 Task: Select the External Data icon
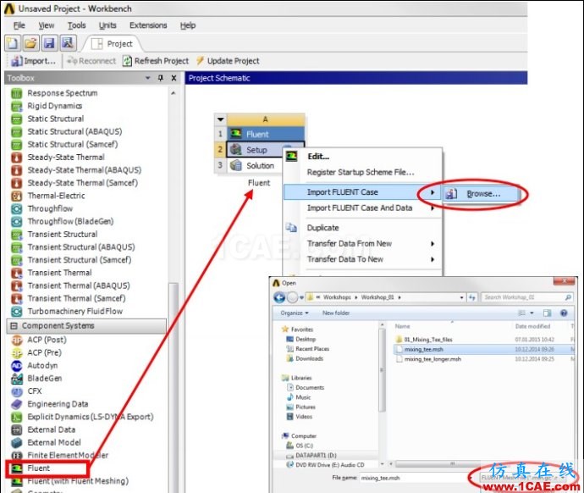point(16,429)
